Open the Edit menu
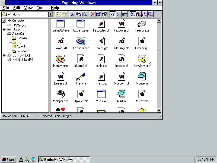This screenshot has width=217, height=163. coord(17,8)
